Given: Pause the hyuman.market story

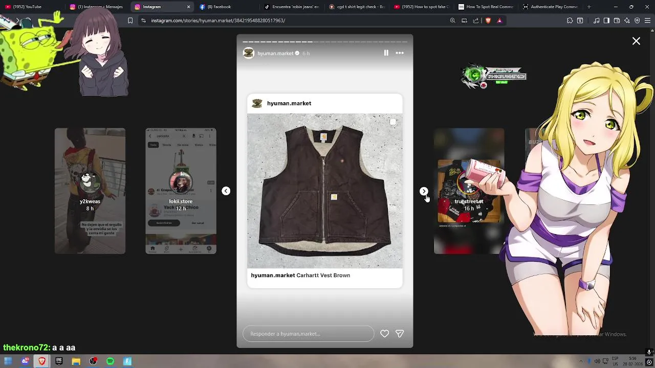Looking at the screenshot, I should (386, 53).
